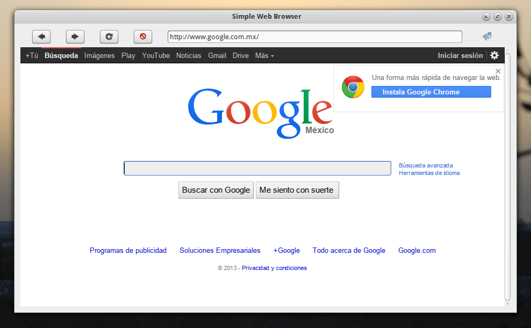Expand the Más dropdown menu
The image size is (531, 328).
[x=264, y=55]
